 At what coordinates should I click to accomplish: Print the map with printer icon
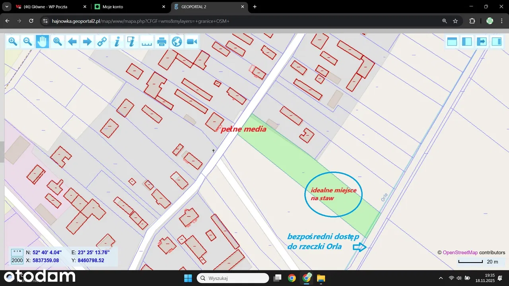161,42
